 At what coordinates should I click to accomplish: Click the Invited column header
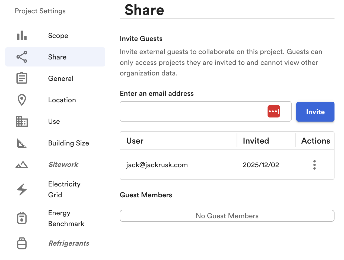[256, 141]
